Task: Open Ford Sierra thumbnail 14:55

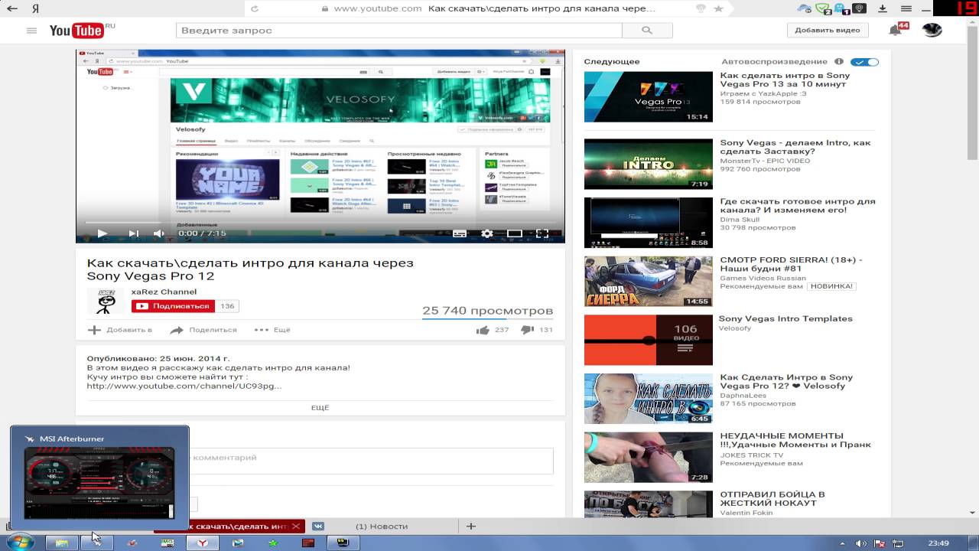Action: tap(648, 281)
